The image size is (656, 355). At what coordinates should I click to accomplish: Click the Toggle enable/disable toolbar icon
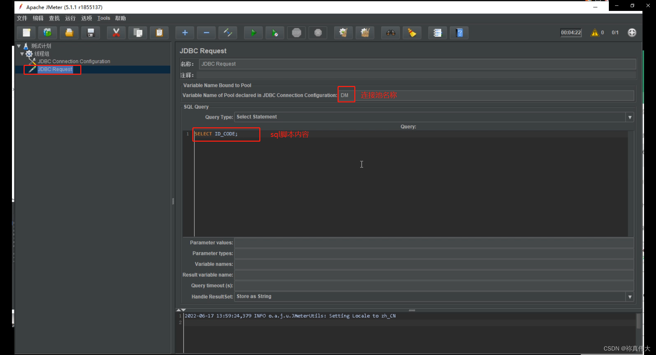(228, 33)
